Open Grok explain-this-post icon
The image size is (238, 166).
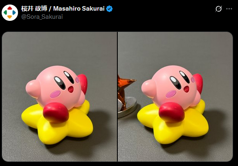[x=218, y=9]
